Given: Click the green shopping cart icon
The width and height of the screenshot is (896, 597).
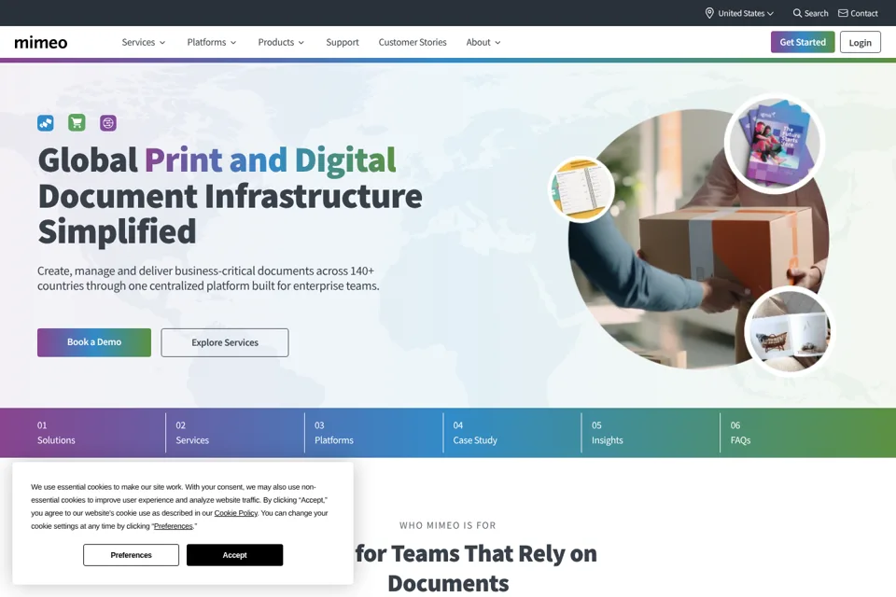Looking at the screenshot, I should point(77,123).
